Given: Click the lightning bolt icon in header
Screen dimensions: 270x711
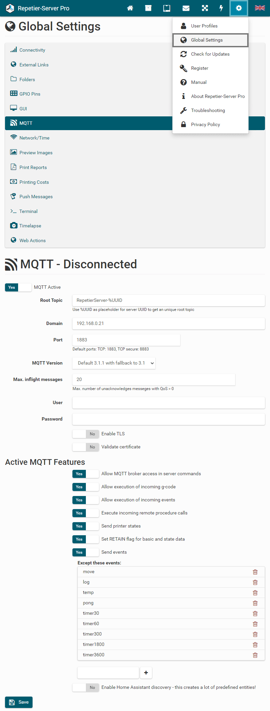Looking at the screenshot, I should [221, 8].
